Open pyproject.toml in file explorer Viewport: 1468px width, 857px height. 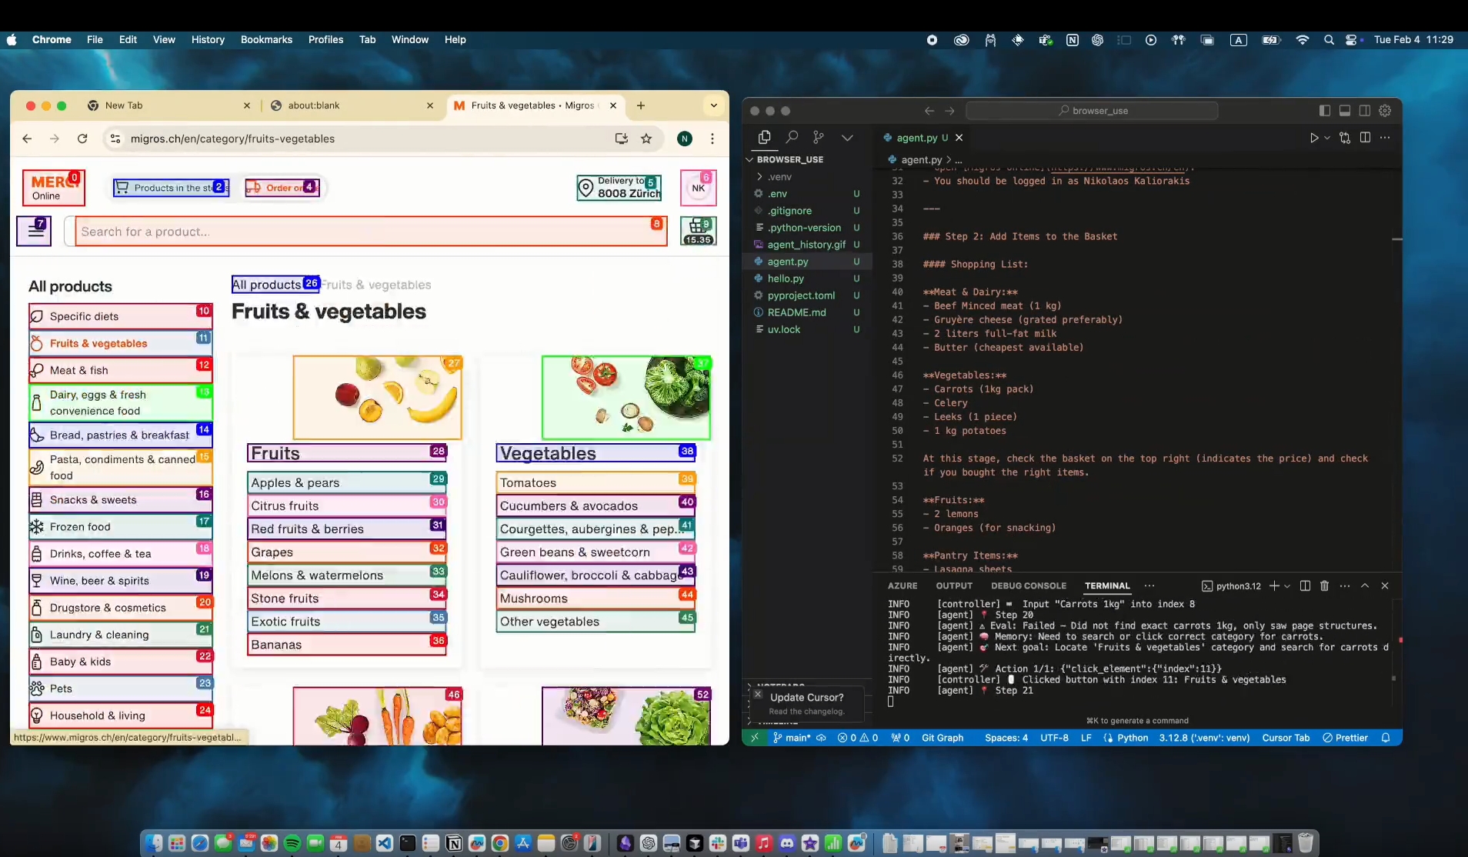(801, 295)
